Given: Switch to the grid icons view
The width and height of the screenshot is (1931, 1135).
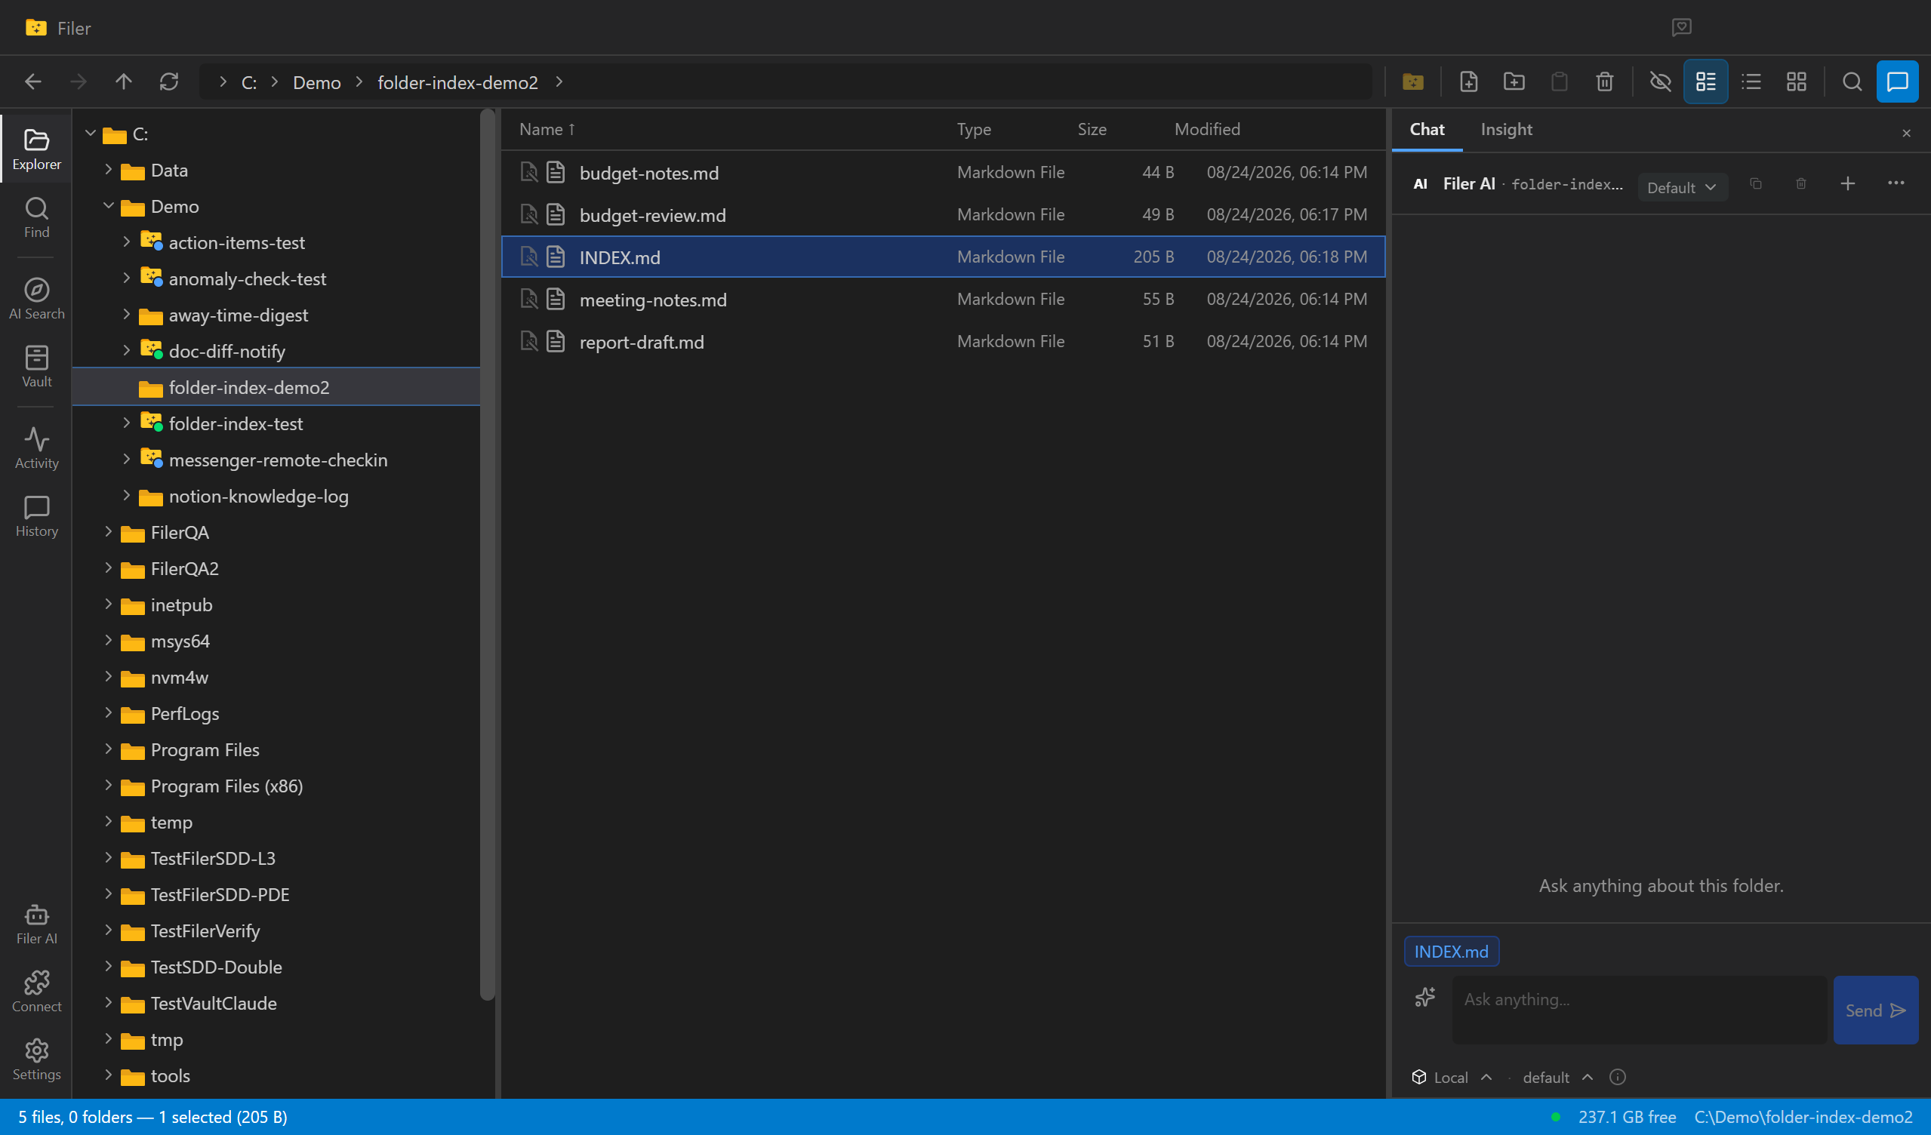Looking at the screenshot, I should (1796, 82).
